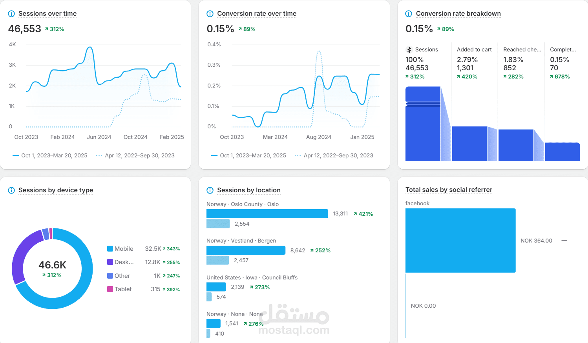This screenshot has width=588, height=343.
Task: Click info icon beside Sessions by location
Action: coord(210,190)
